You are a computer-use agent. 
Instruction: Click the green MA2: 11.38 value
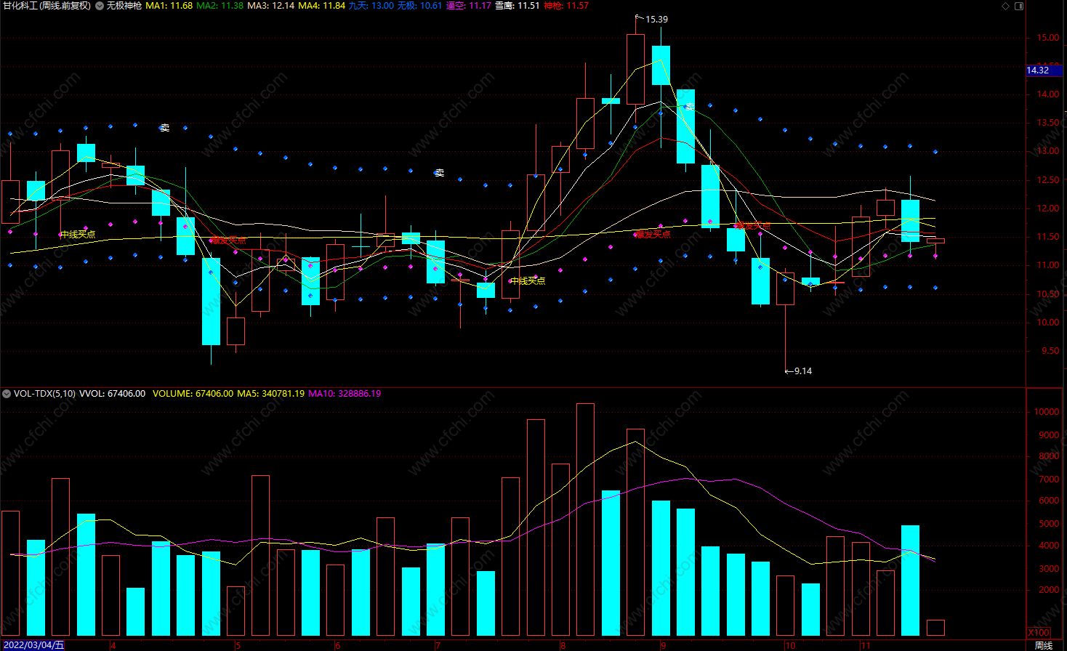coord(220,6)
